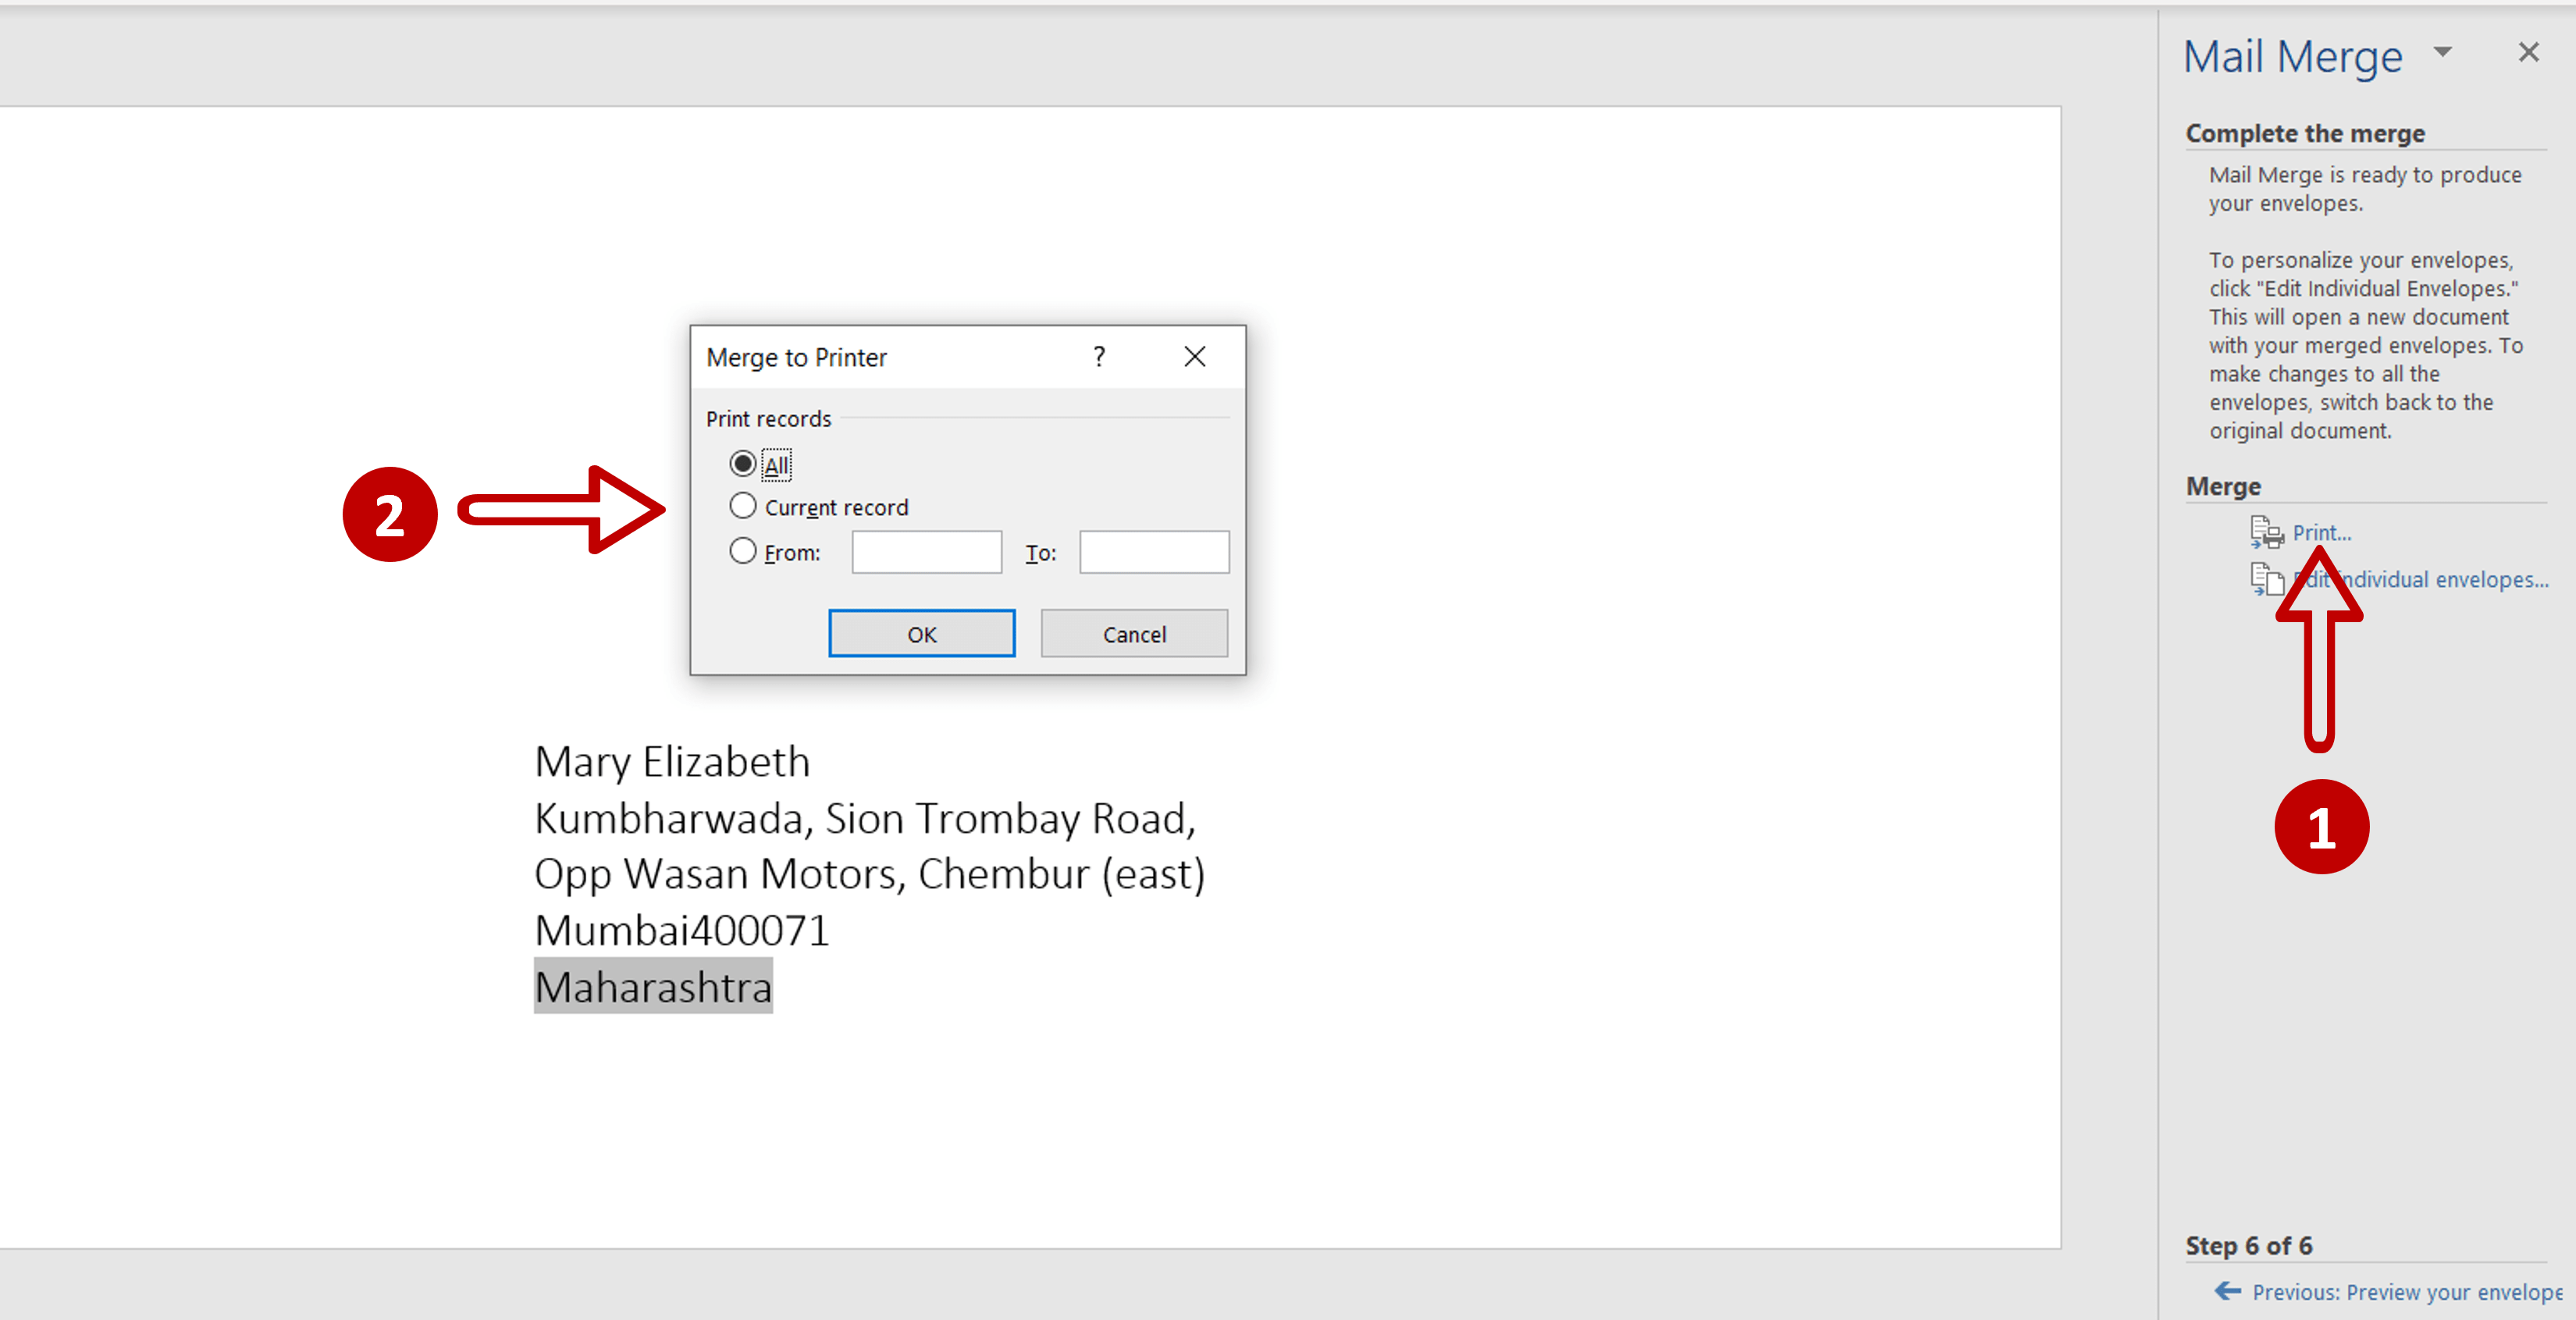Viewport: 2576px width, 1320px height.
Task: Click the print merge icon beside Print link
Action: [x=2266, y=532]
